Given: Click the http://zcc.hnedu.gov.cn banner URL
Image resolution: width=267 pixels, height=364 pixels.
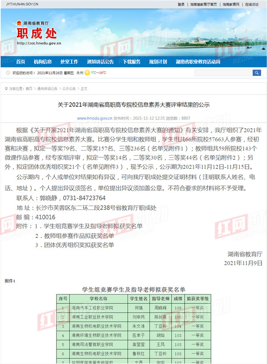Looking at the screenshot, I should click(39, 43).
